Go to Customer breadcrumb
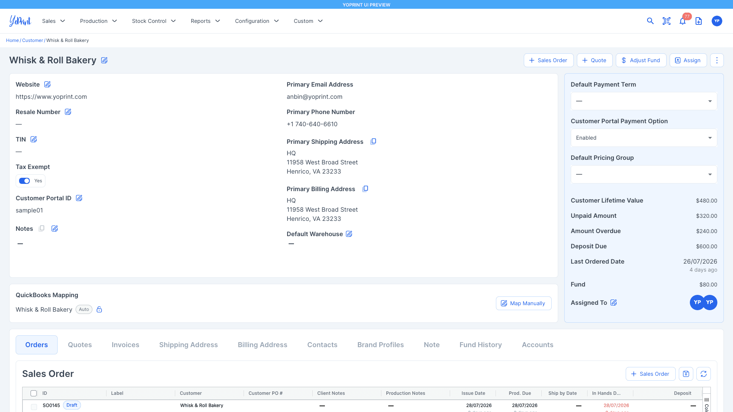The width and height of the screenshot is (733, 412). point(32,40)
